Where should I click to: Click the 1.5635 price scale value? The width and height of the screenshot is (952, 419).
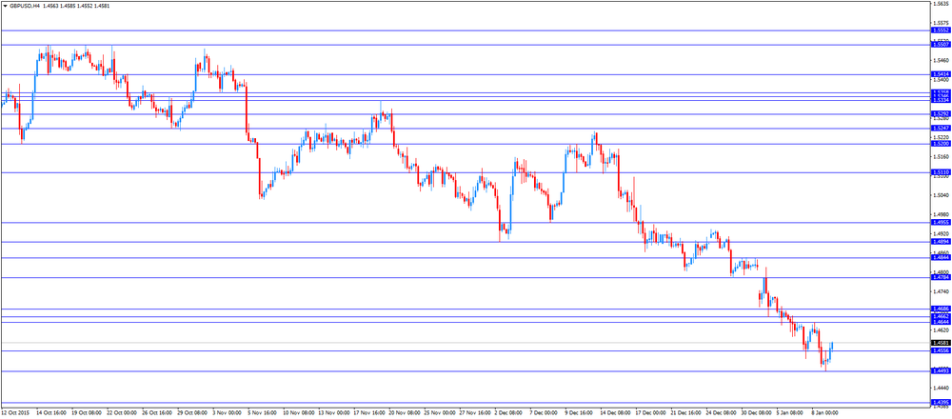click(x=942, y=3)
